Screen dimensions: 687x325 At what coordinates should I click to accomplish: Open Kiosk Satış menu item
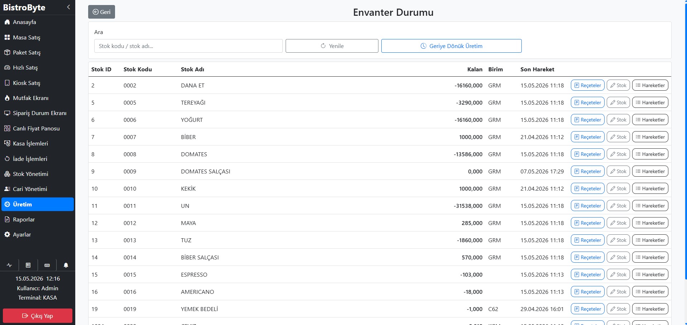(38, 83)
